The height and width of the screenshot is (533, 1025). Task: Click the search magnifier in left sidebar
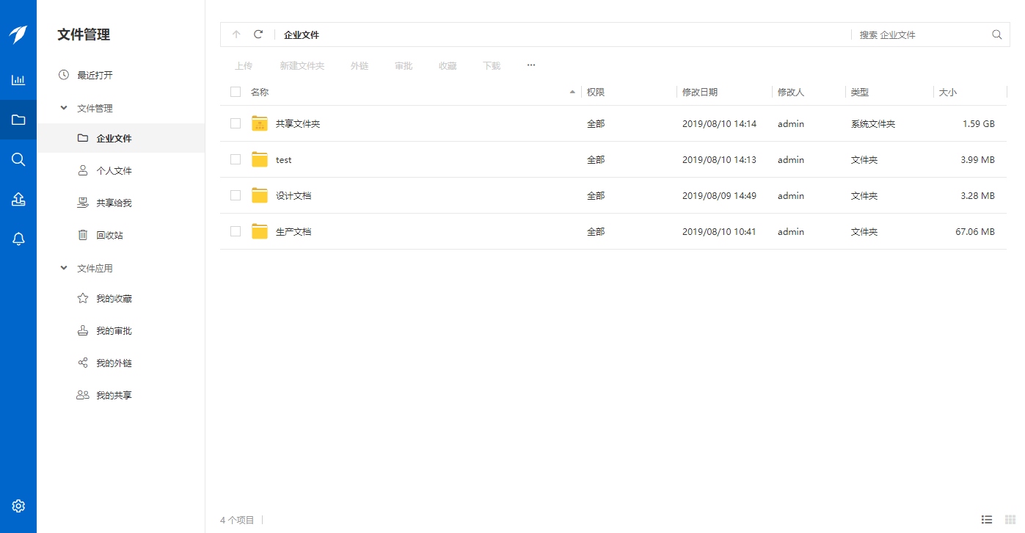pos(18,159)
